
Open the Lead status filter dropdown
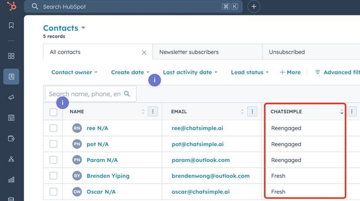[250, 72]
